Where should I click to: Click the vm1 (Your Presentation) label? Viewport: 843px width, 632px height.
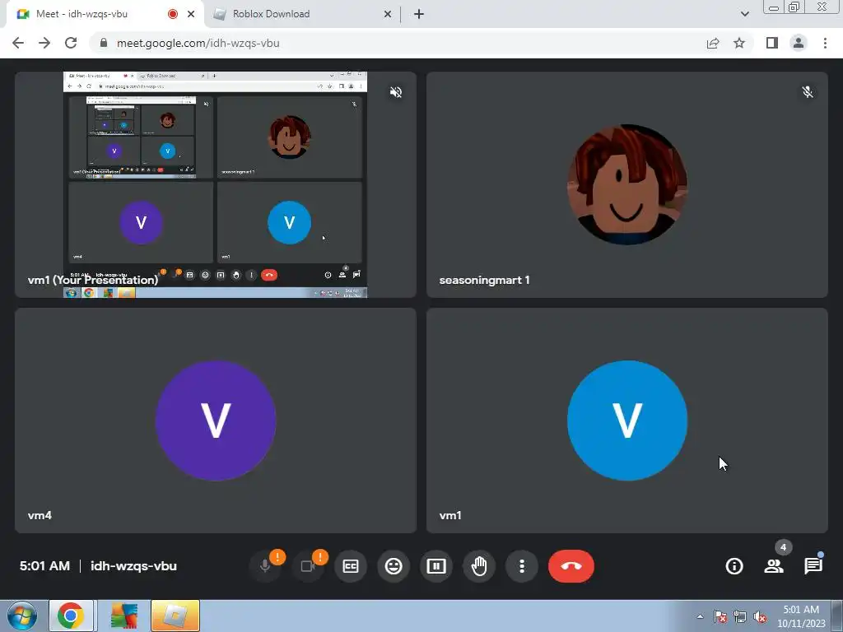[x=93, y=280]
